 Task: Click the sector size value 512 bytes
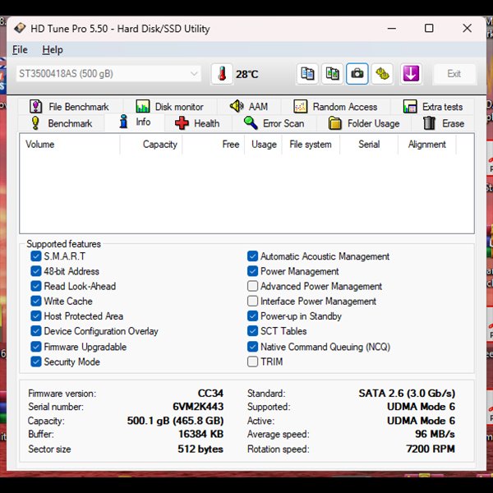tap(200, 449)
